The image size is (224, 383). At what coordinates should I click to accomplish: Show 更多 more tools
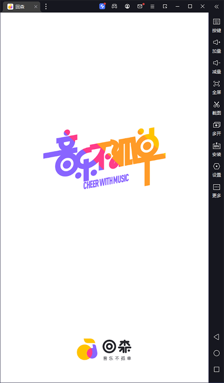(x=217, y=191)
